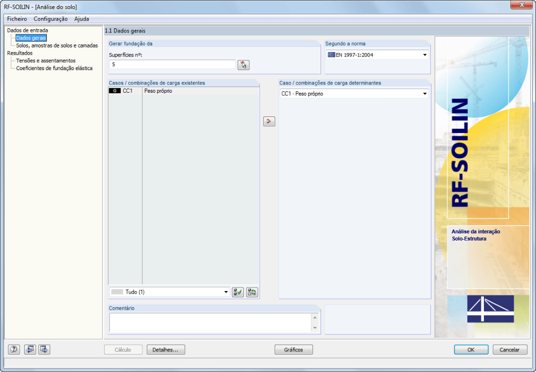Click the invert selection icon

point(252,292)
